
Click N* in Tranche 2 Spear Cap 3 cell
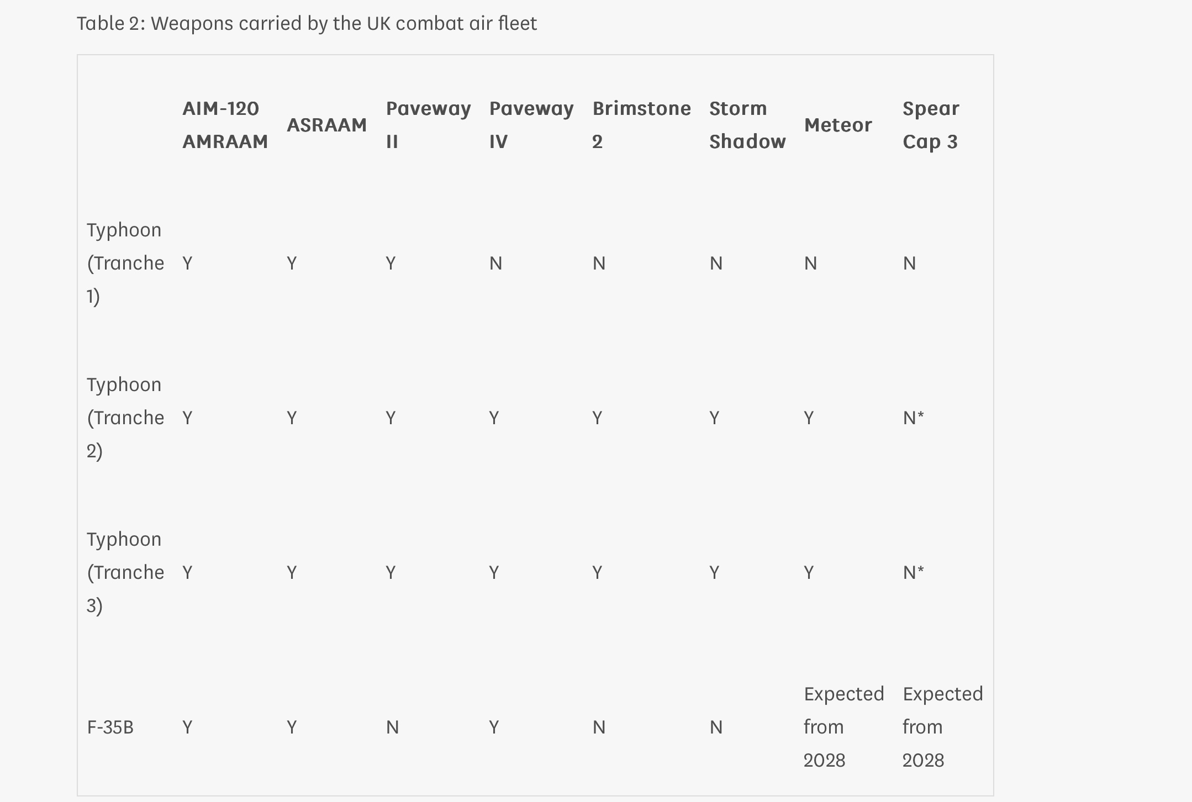[913, 418]
